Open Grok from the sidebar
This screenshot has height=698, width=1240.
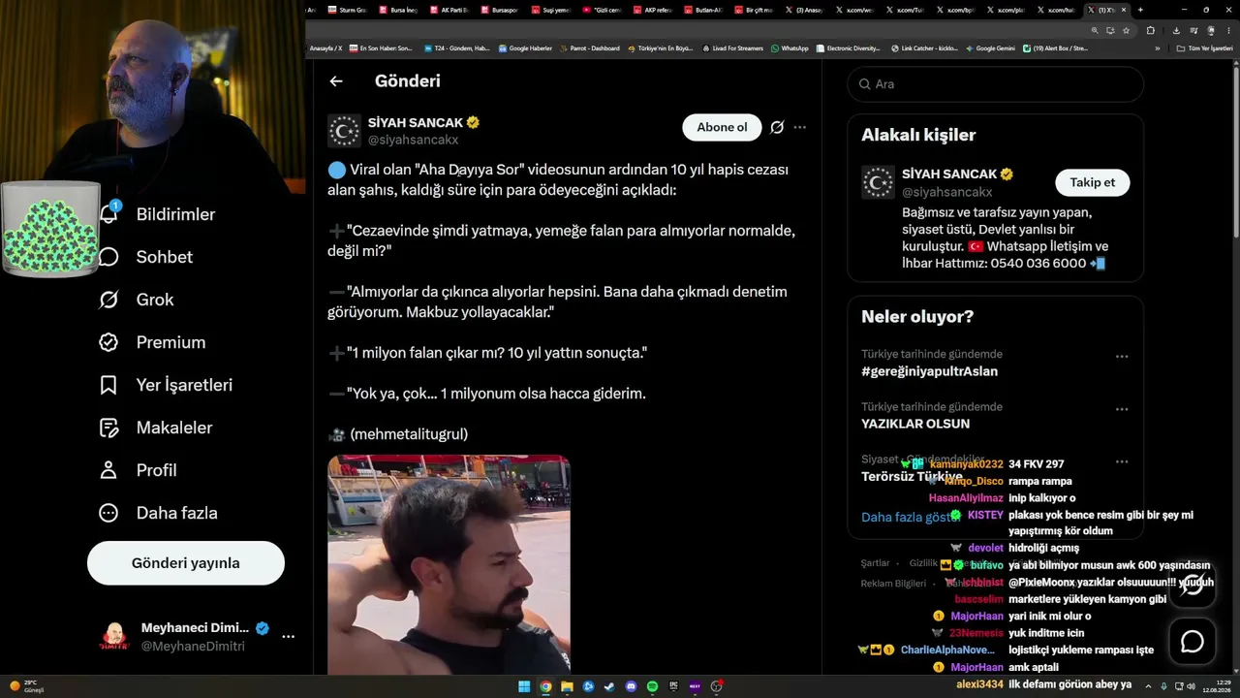point(137,300)
